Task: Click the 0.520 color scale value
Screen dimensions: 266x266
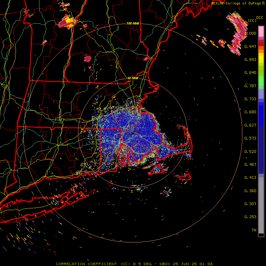Action: tap(250, 152)
